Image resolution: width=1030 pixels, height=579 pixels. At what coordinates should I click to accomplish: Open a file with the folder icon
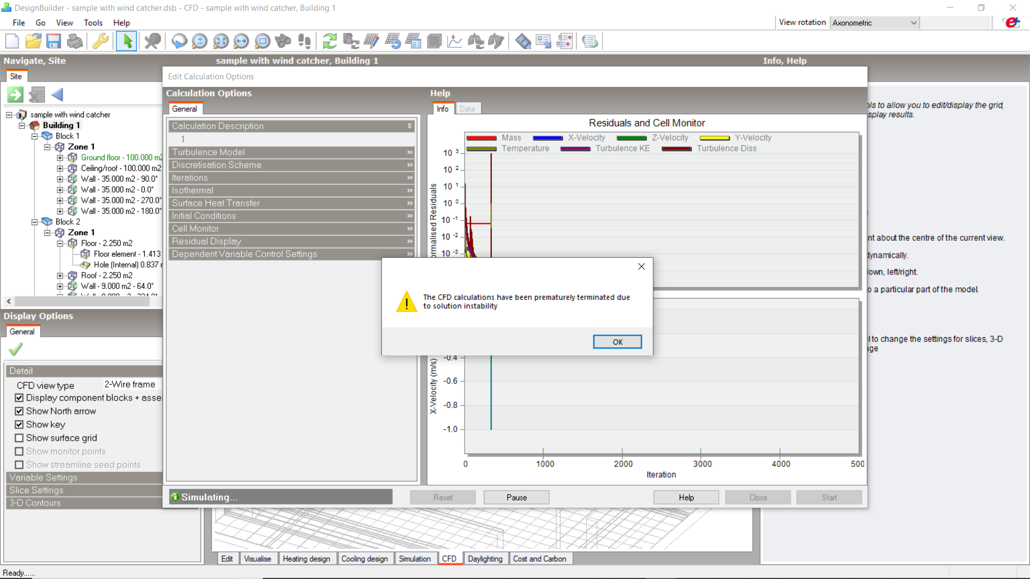[x=33, y=41]
